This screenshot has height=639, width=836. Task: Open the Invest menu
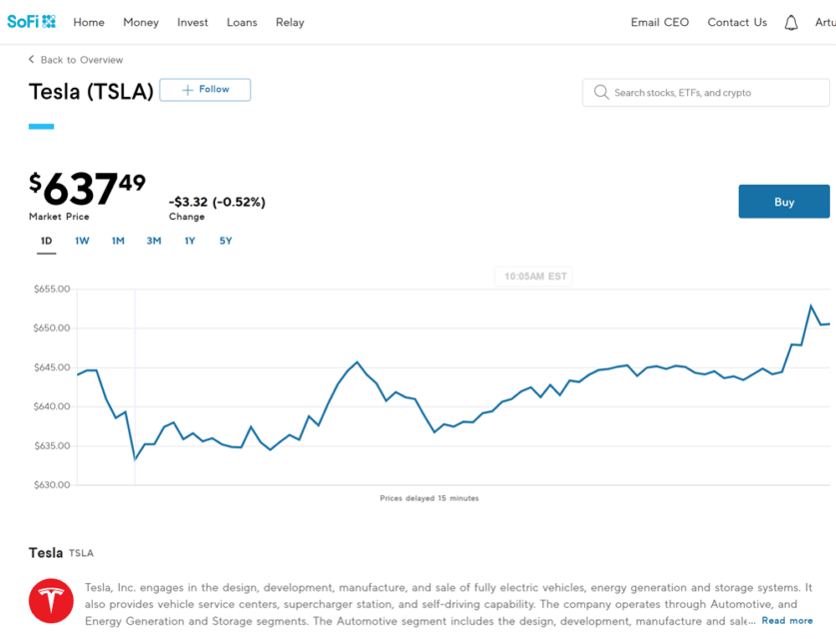[193, 22]
